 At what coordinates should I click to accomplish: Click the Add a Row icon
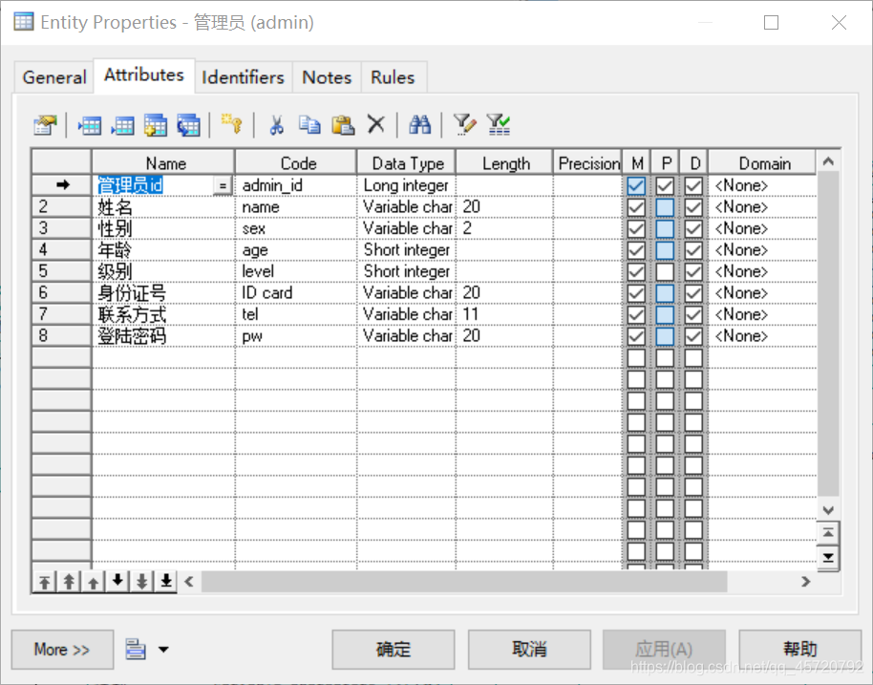(122, 125)
